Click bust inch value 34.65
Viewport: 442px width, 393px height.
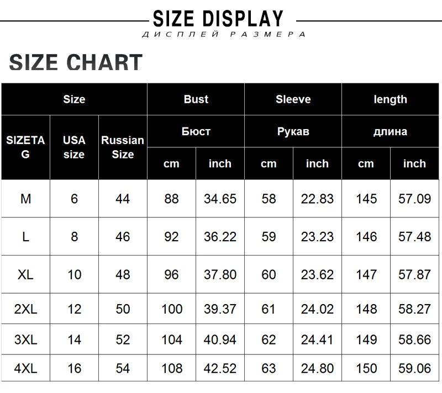220,199
